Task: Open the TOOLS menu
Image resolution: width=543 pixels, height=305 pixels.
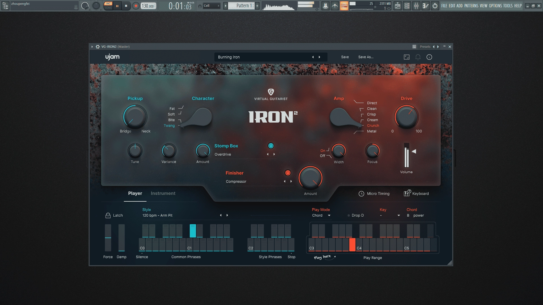Action: [x=508, y=6]
